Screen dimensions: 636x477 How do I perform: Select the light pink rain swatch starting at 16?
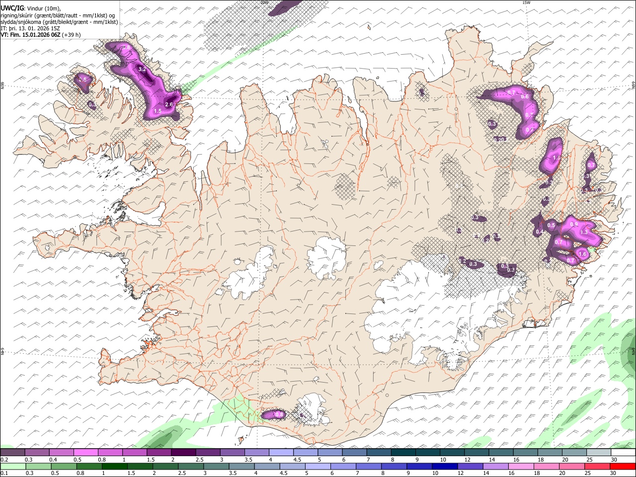(521, 466)
